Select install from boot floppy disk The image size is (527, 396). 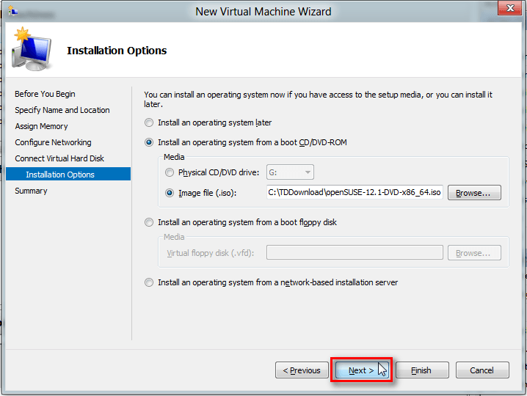coord(150,222)
